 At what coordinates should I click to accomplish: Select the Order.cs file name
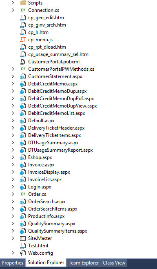(37, 194)
